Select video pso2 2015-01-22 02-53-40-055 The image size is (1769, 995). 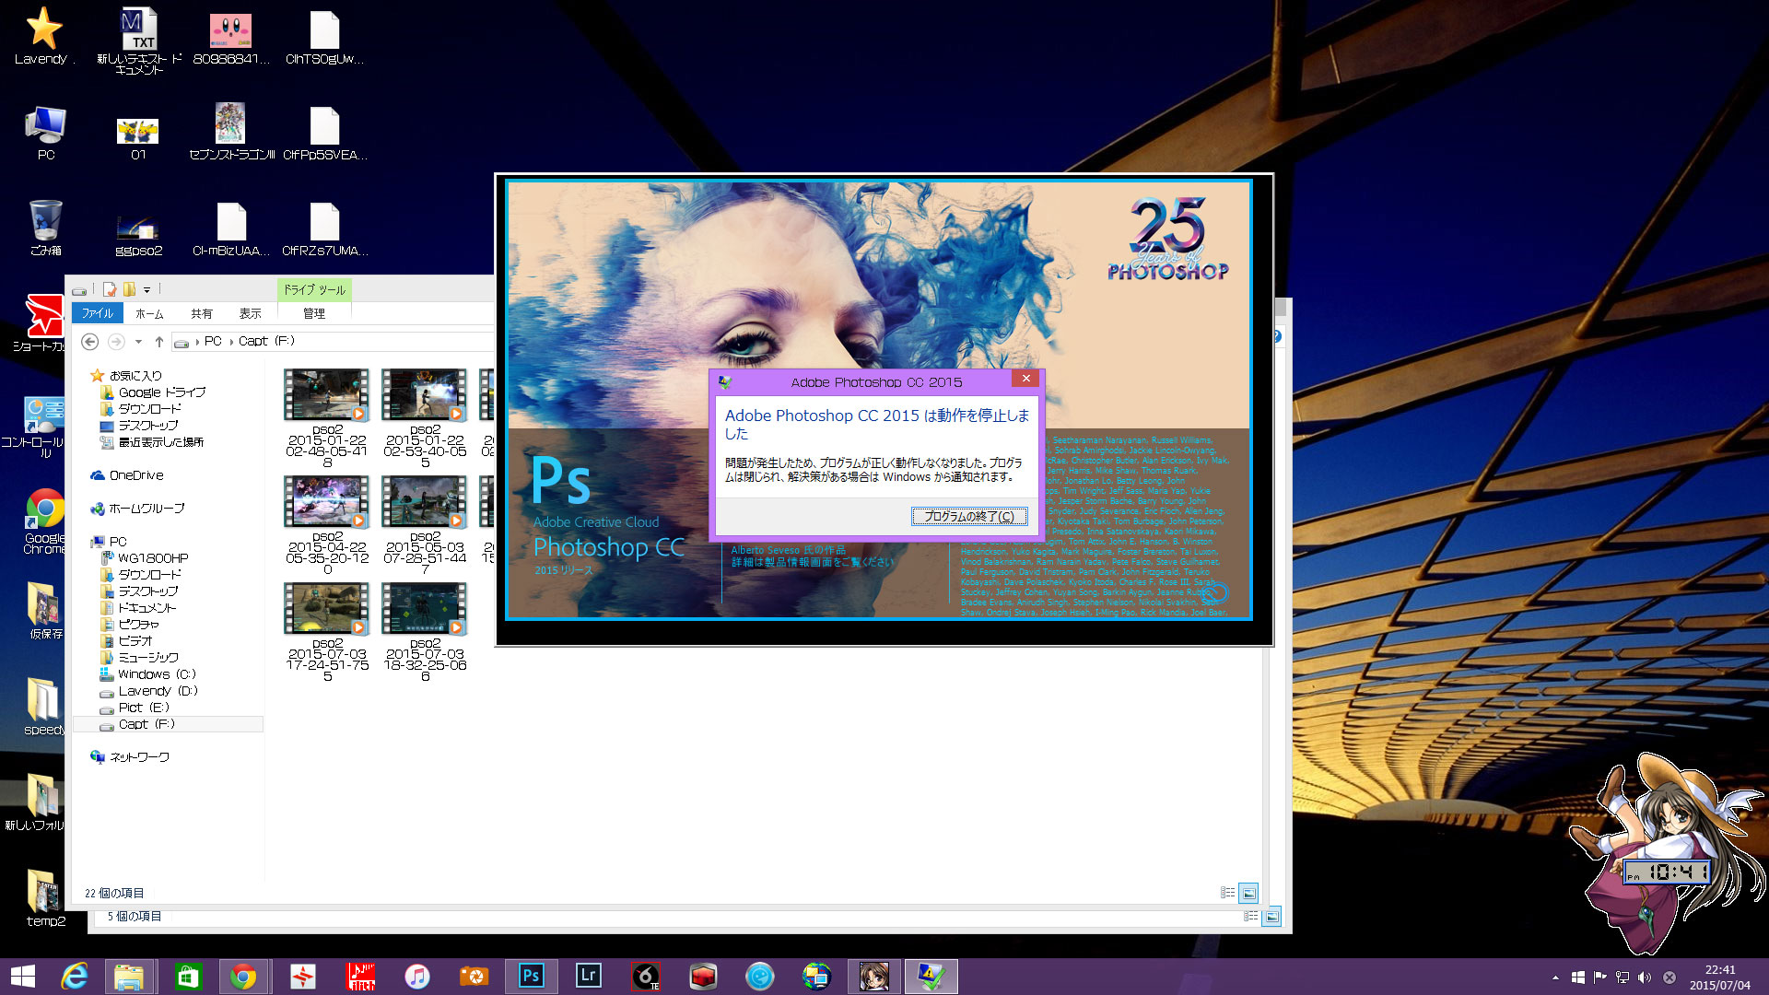click(x=425, y=418)
